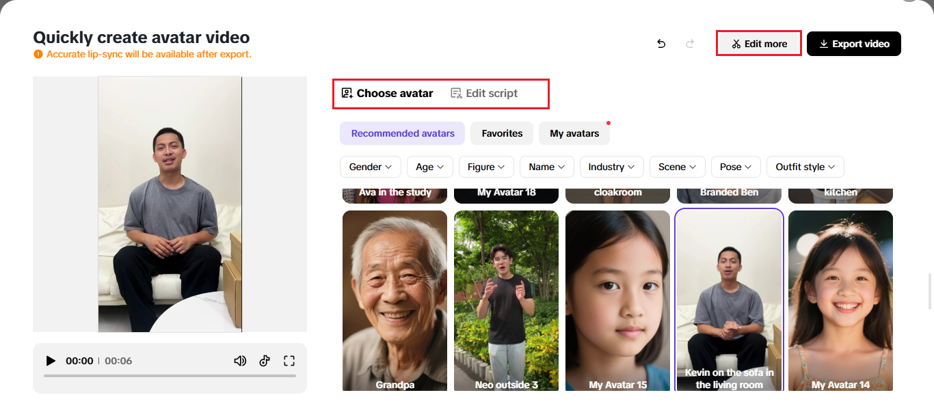Enter fullscreen video preview
Viewport: 934px width, 410px height.
[289, 361]
